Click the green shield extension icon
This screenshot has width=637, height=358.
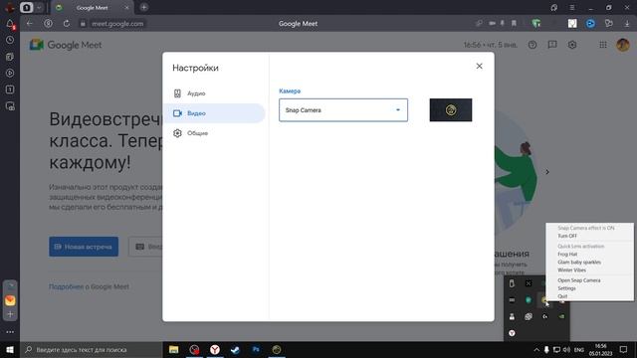coord(536,24)
